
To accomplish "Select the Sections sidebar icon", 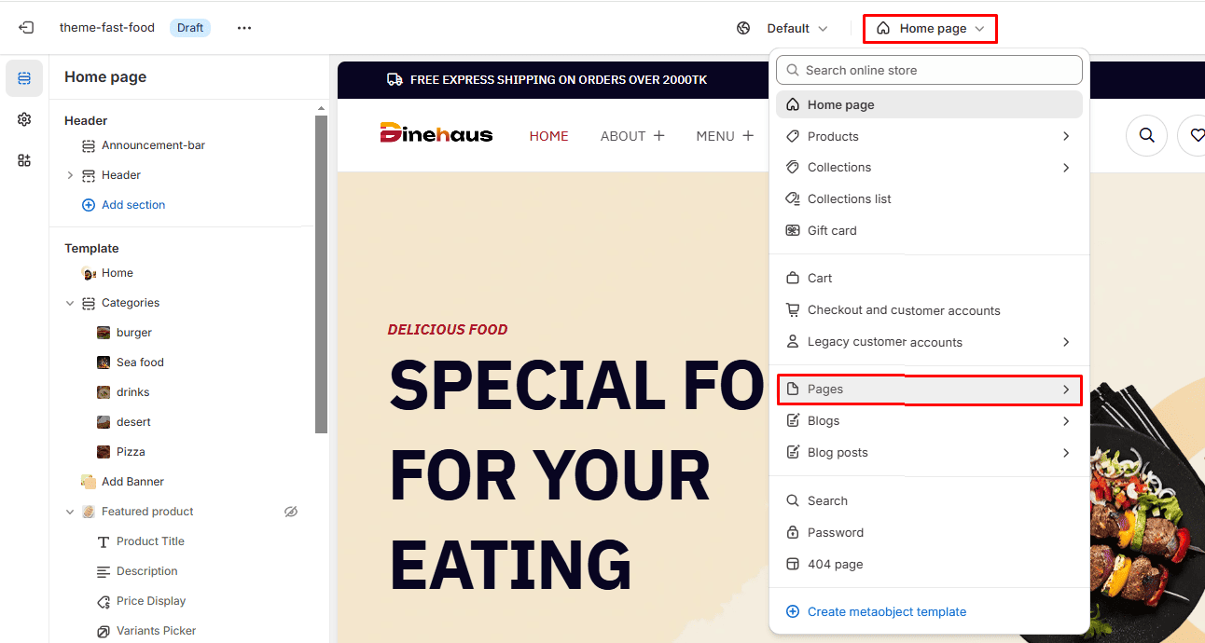I will (x=24, y=78).
